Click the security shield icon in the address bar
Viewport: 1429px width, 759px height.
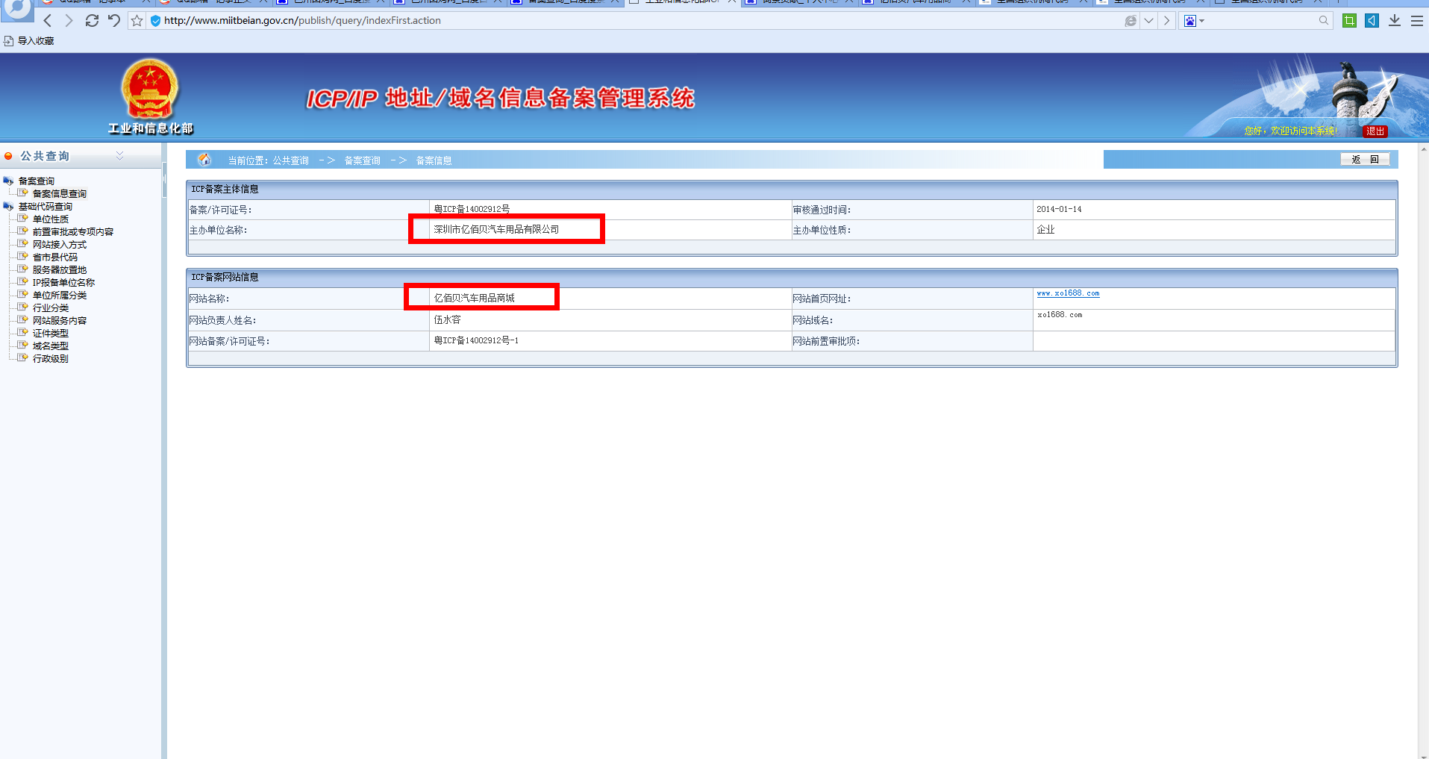tap(155, 21)
